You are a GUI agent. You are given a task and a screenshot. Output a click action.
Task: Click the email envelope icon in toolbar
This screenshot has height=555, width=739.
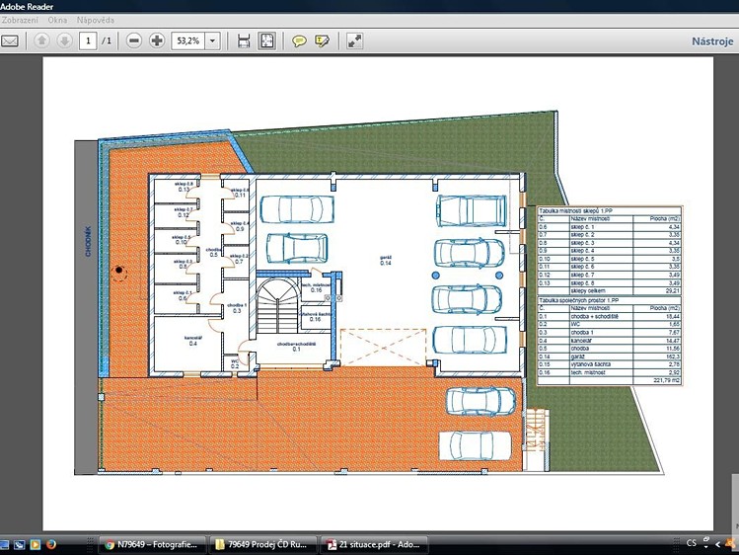click(10, 41)
